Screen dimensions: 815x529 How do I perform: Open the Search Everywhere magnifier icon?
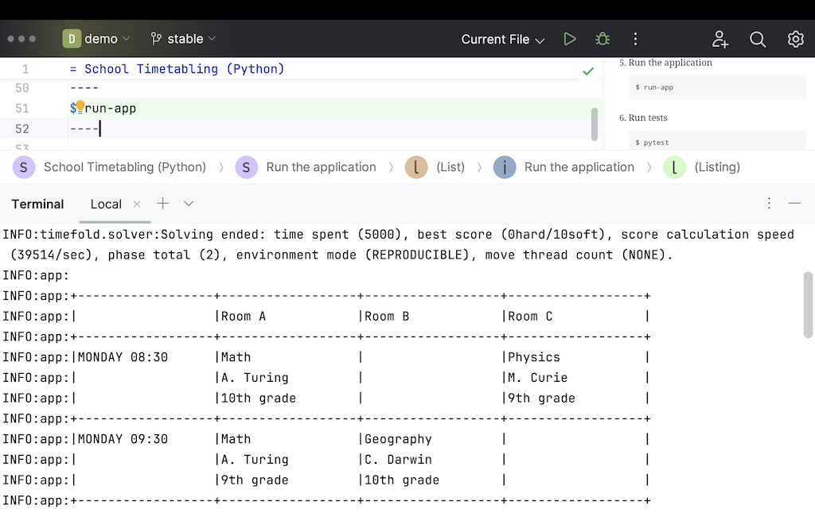pyautogui.click(x=757, y=38)
